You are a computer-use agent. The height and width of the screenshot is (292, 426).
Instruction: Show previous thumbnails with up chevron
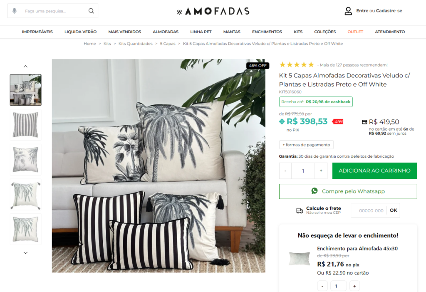(x=25, y=66)
